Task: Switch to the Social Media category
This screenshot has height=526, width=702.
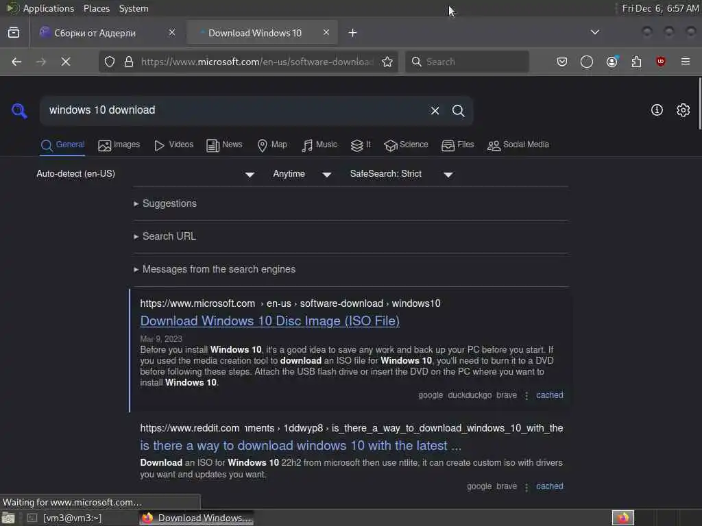Action: pyautogui.click(x=518, y=145)
